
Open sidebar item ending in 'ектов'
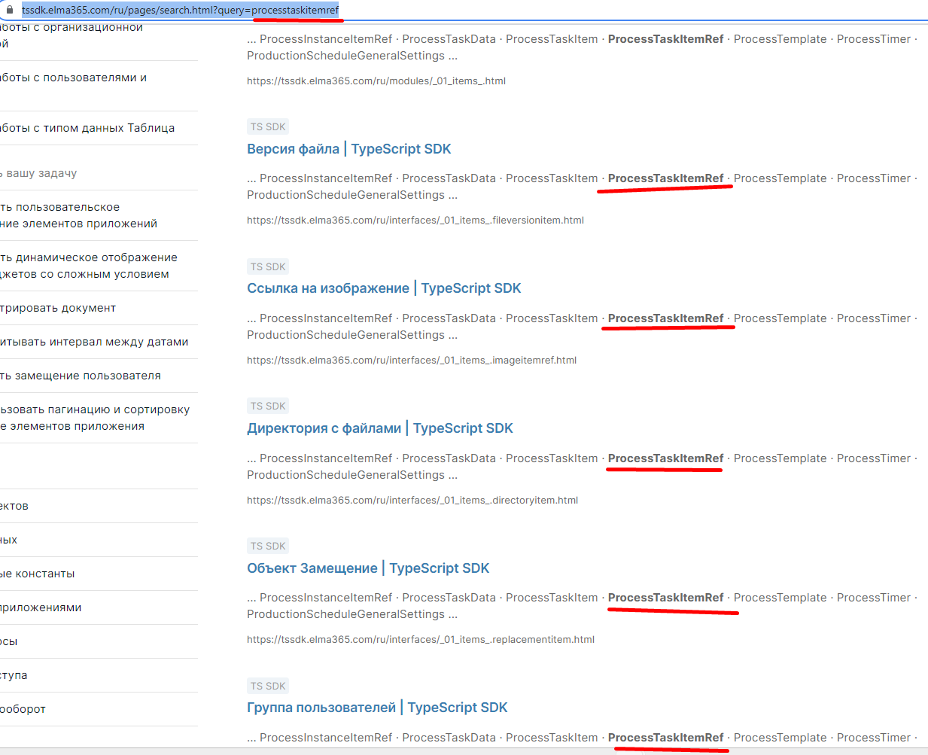pyautogui.click(x=14, y=506)
